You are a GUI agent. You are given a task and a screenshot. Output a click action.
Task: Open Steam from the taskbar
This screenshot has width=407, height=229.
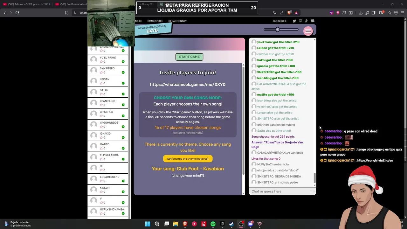pos(231,224)
